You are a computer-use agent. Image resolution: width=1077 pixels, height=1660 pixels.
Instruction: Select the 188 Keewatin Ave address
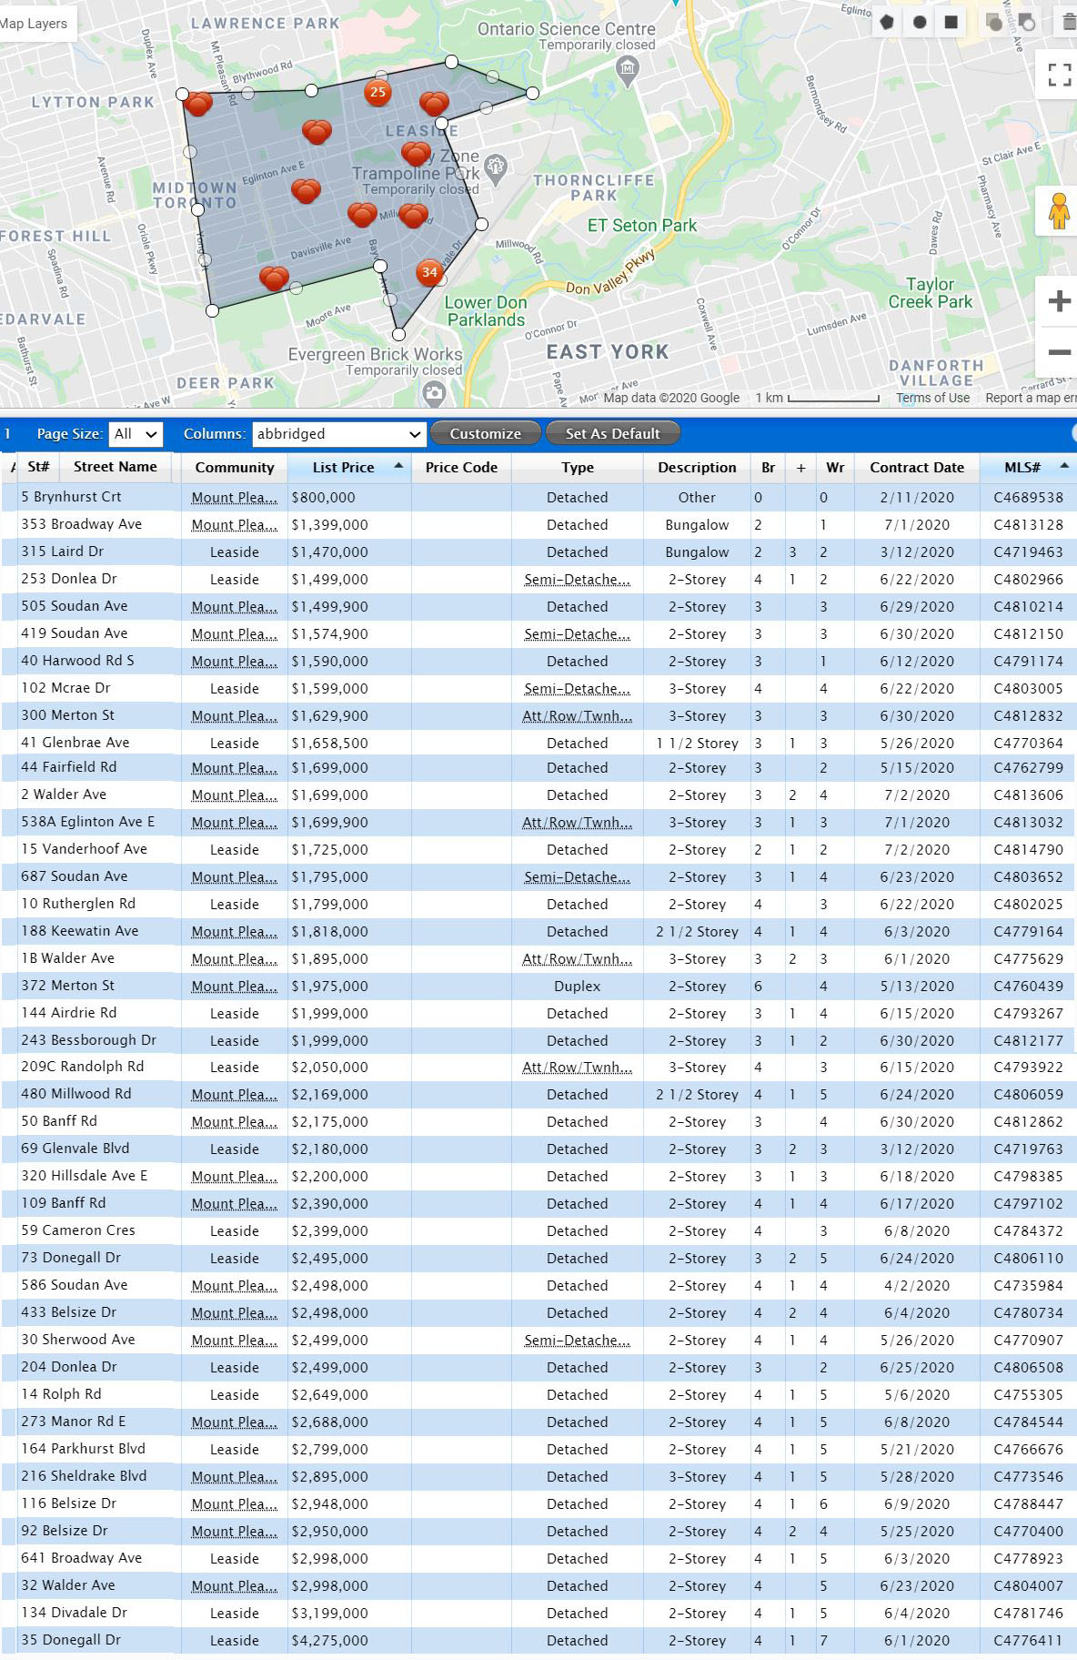point(80,931)
